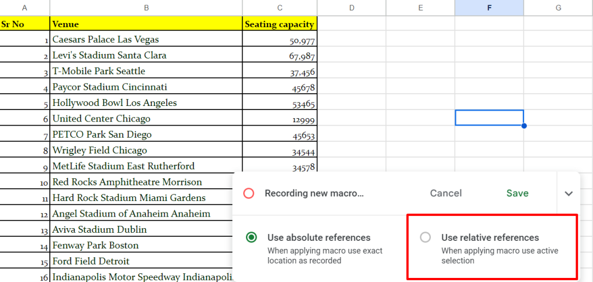
Task: Click cell Wrigley Field Chicago
Action: click(x=146, y=150)
